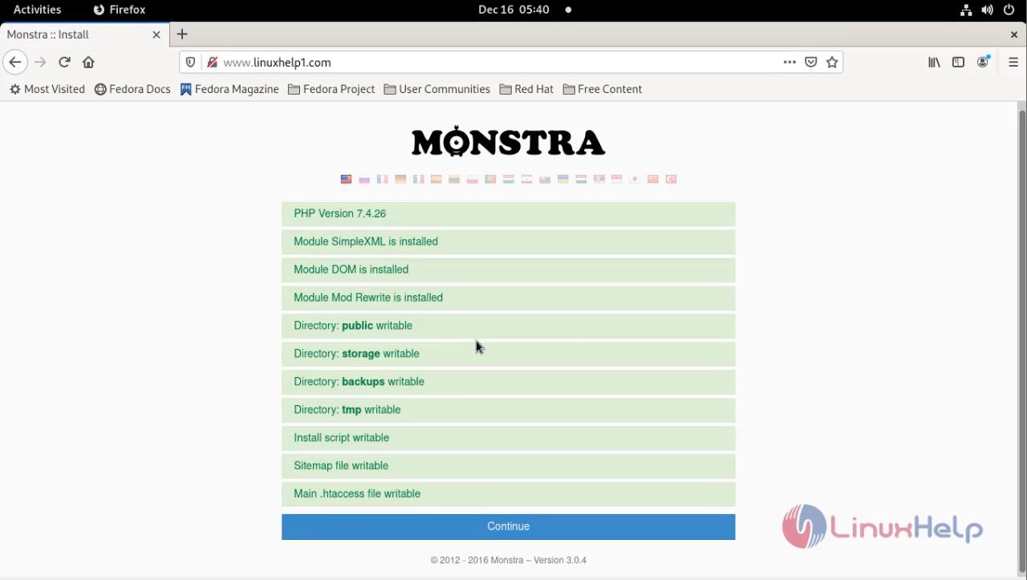Viewport: 1027px width, 580px height.
Task: Click 'Install script writable' row
Action: coord(508,438)
